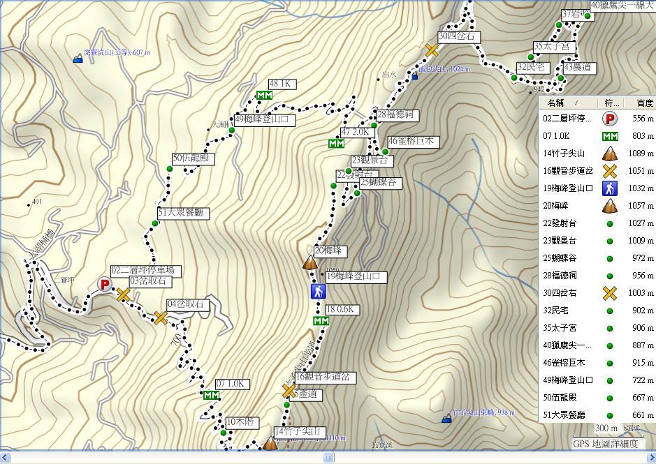This screenshot has height=464, width=656.
Task: Click the blue hiker icon on the map
Action: click(319, 292)
